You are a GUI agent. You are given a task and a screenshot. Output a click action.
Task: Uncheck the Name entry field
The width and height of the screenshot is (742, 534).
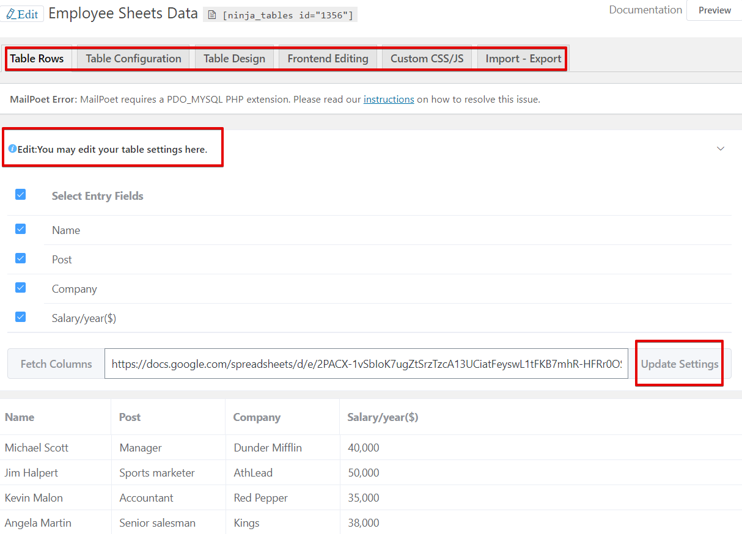tap(20, 229)
